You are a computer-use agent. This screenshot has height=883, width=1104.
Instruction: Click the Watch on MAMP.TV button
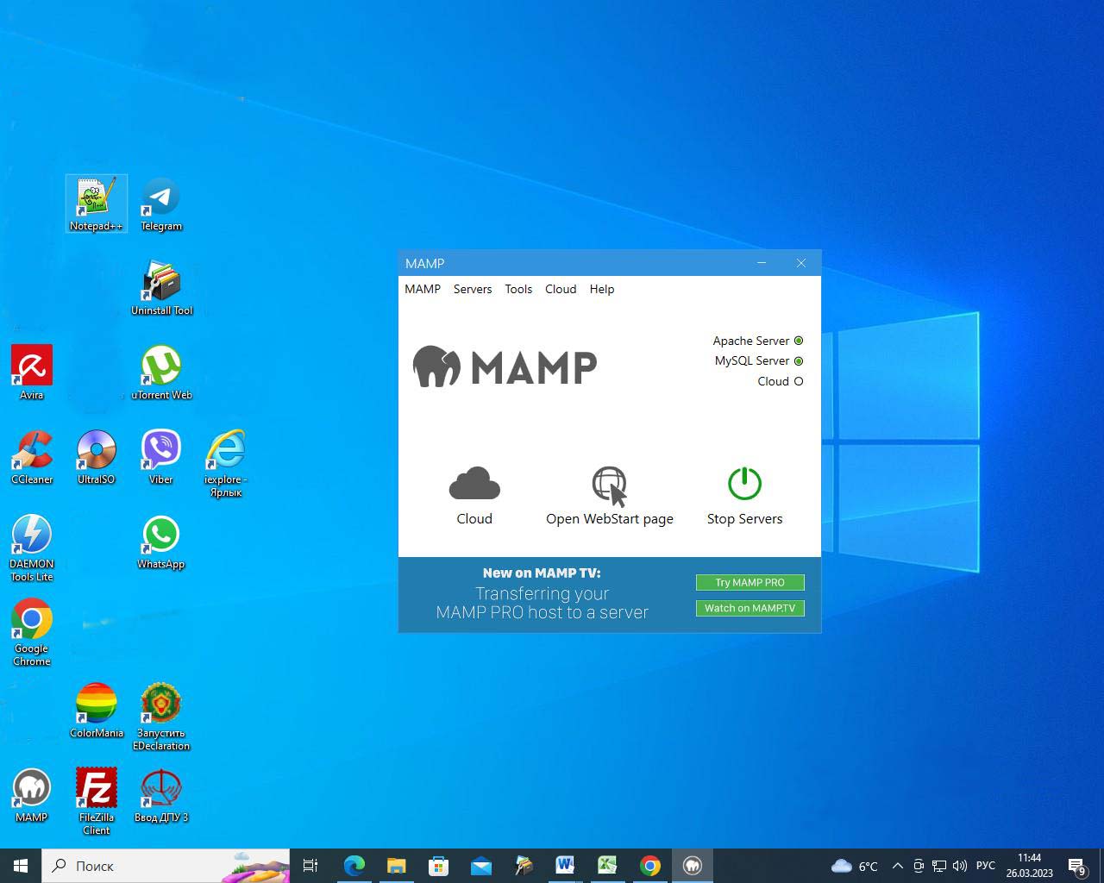750,608
